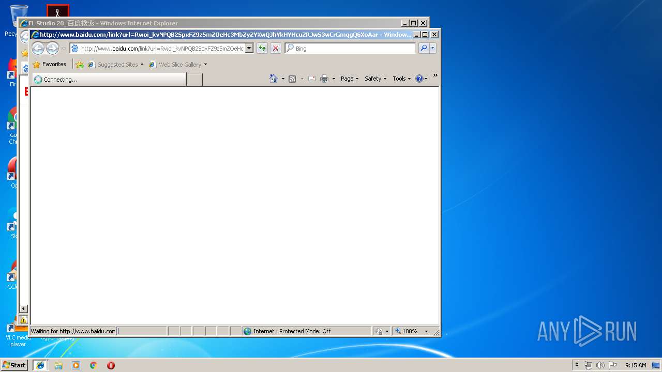Open the Favorites center
This screenshot has width=662, height=372.
click(49, 65)
